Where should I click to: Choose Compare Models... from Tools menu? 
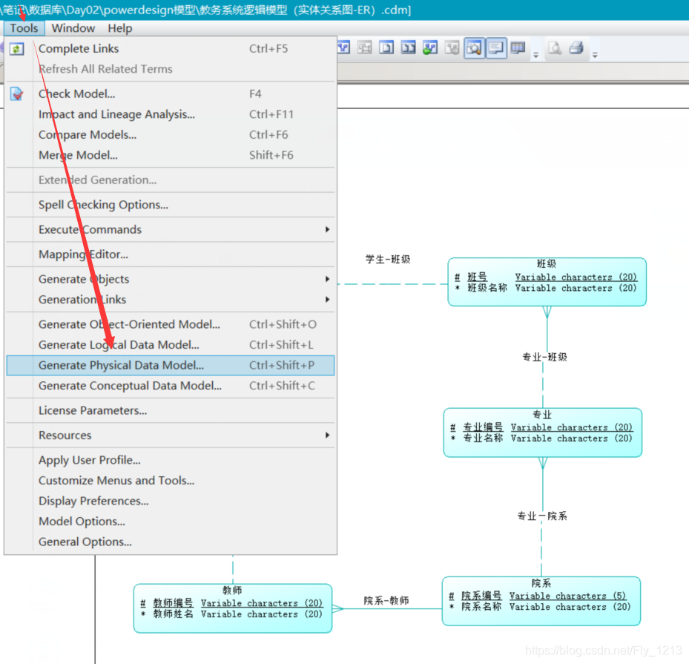click(171, 135)
